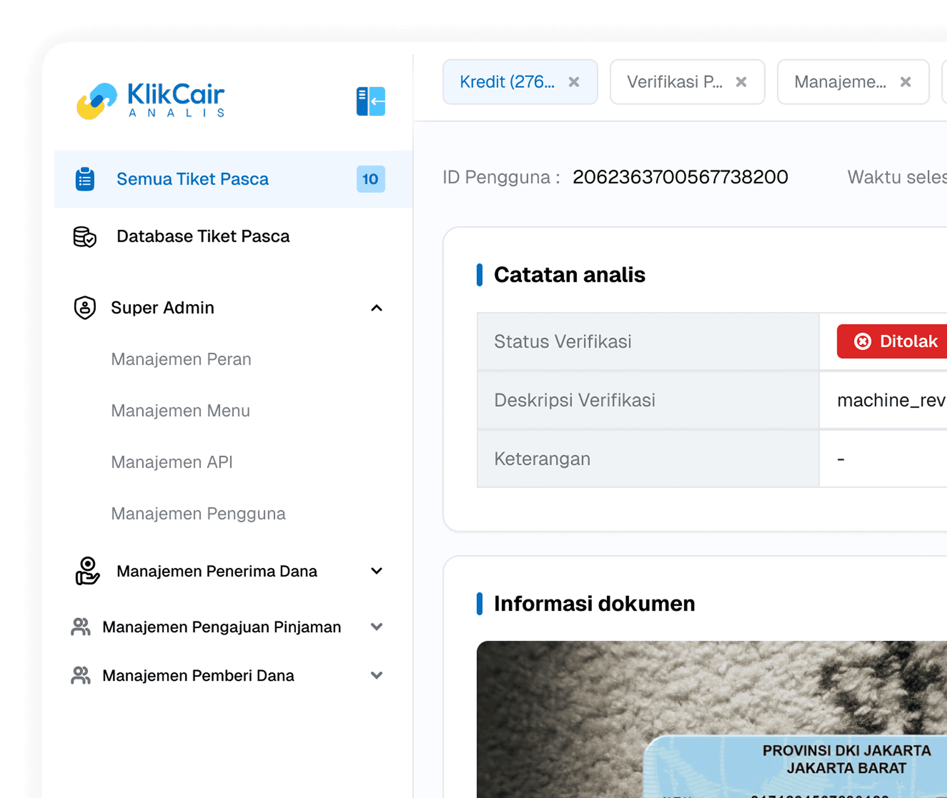Open Manajemen API submenu
947x798 pixels.
coord(172,462)
